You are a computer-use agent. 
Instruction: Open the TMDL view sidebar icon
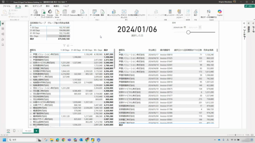click(3, 44)
